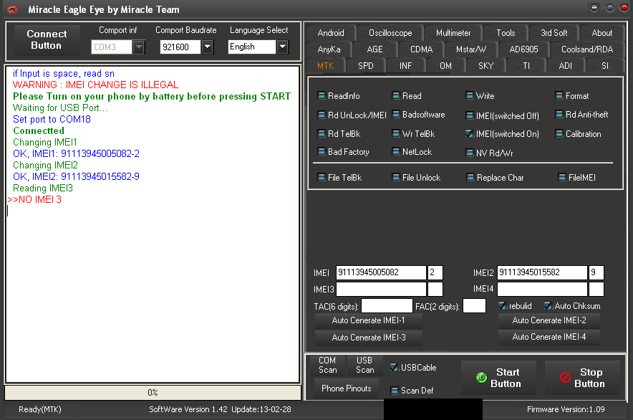Viewport: 633px width, 420px height.
Task: Click the FAC(2 digits) input field
Action: tap(474, 306)
